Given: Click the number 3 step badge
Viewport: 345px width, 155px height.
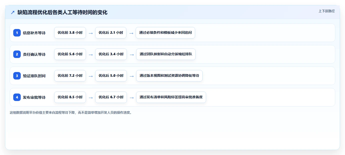Looking at the screenshot, I should [17, 76].
